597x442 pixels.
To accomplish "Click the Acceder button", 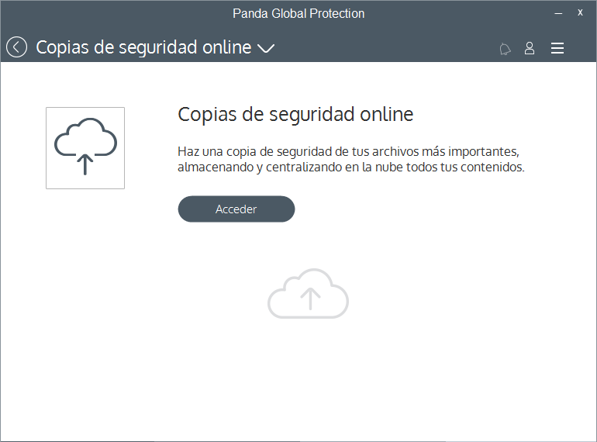I will click(x=236, y=209).
